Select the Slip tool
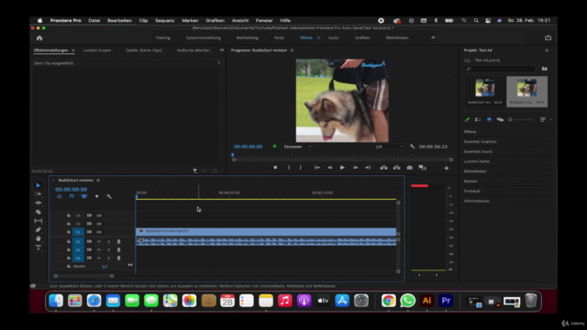Viewport: 587px width, 330px height. click(39, 221)
